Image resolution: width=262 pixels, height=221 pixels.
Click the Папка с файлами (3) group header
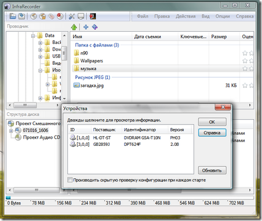97,45
